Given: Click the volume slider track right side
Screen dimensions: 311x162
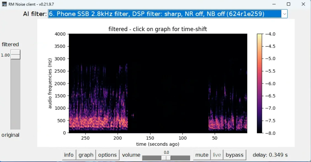Looking at the screenshot, I should point(180,158).
